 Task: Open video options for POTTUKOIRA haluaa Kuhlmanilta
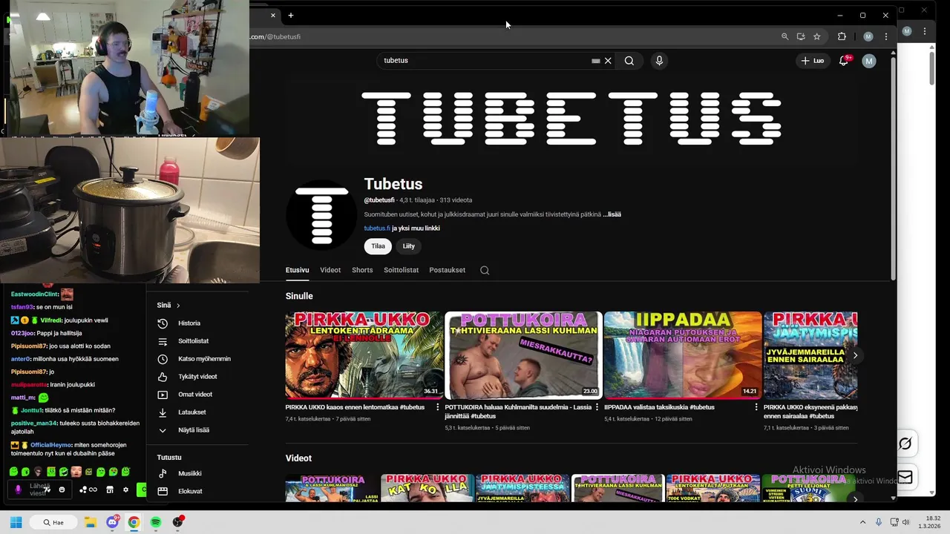[597, 407]
